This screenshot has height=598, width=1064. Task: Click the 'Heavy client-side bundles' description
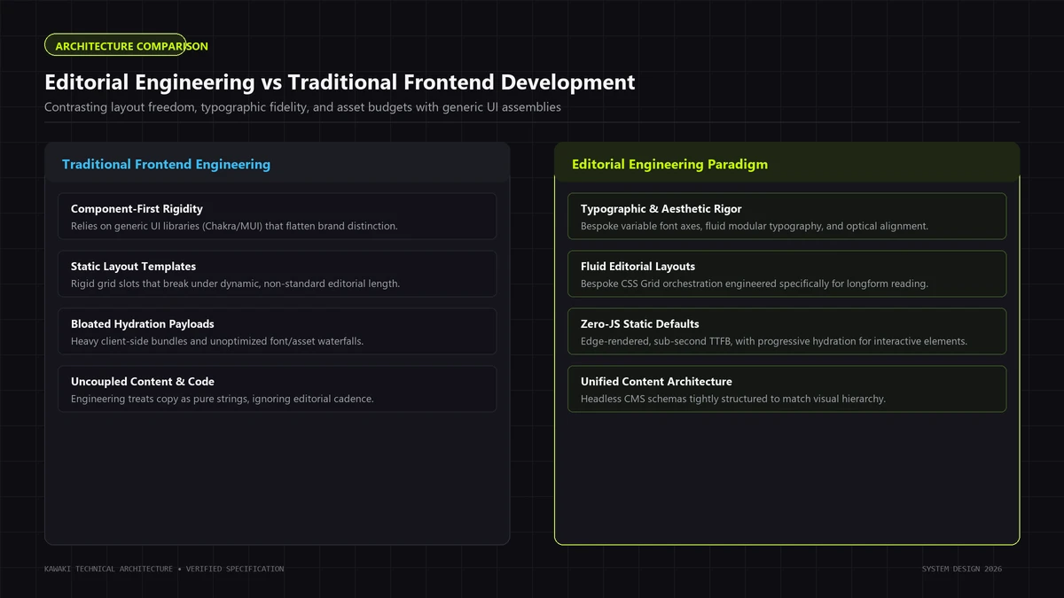coord(217,341)
